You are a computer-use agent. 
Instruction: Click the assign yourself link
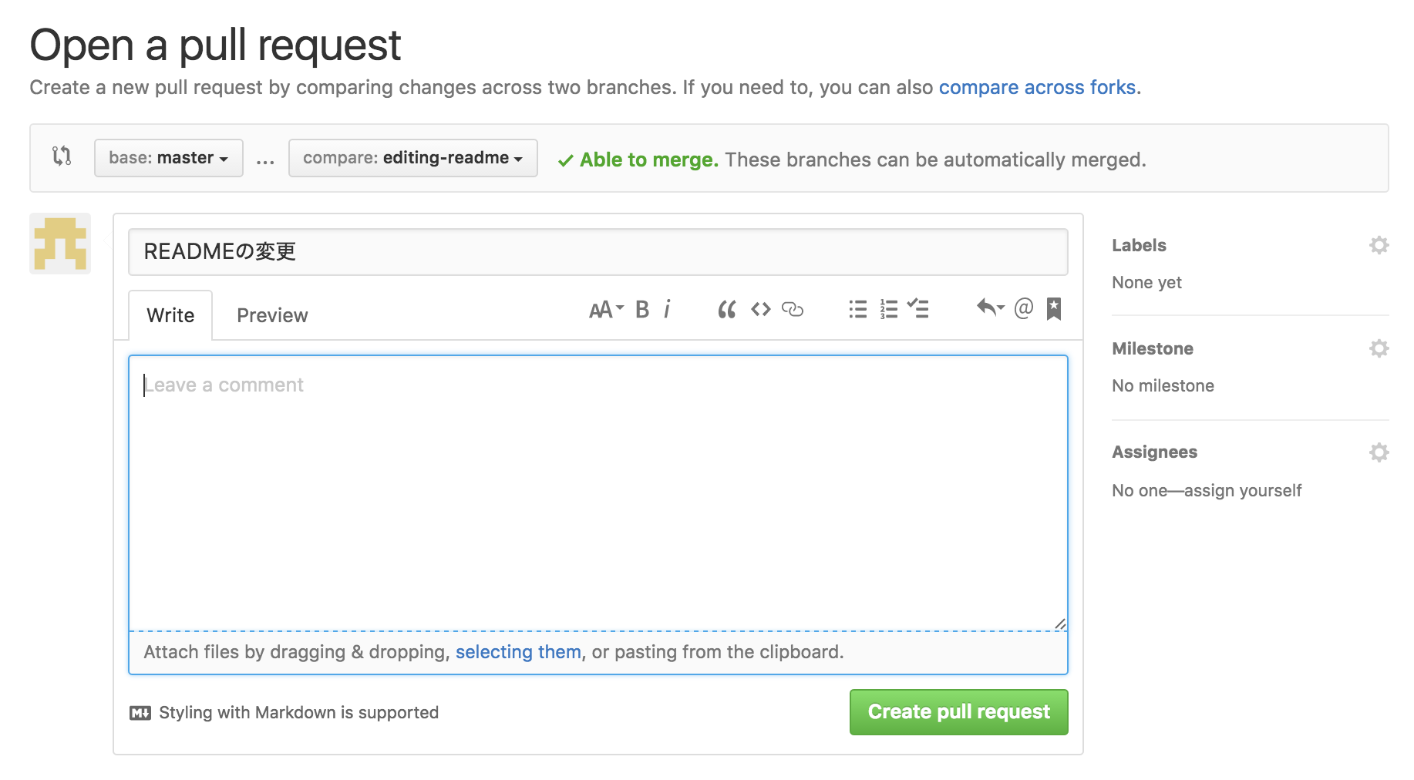(1243, 491)
